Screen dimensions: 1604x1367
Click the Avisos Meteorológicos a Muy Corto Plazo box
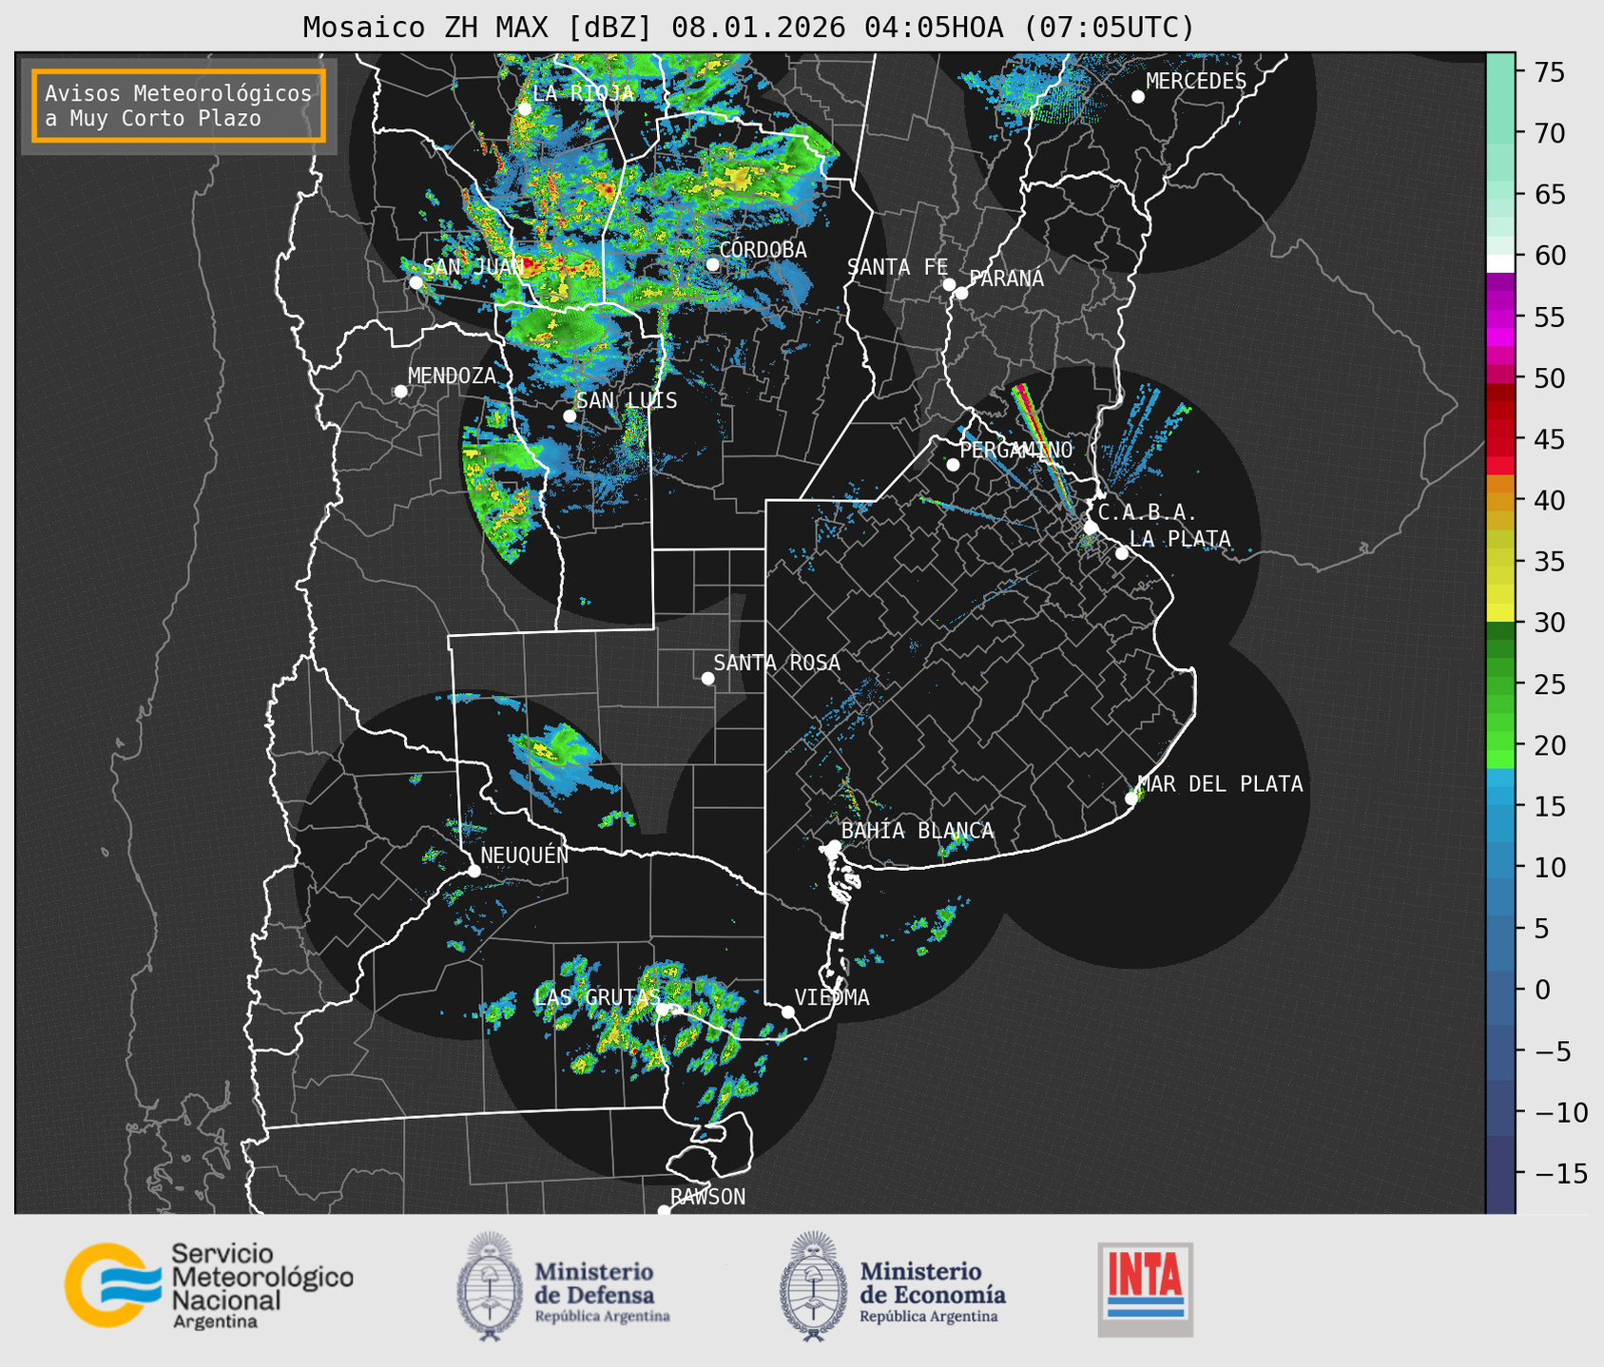(x=179, y=106)
